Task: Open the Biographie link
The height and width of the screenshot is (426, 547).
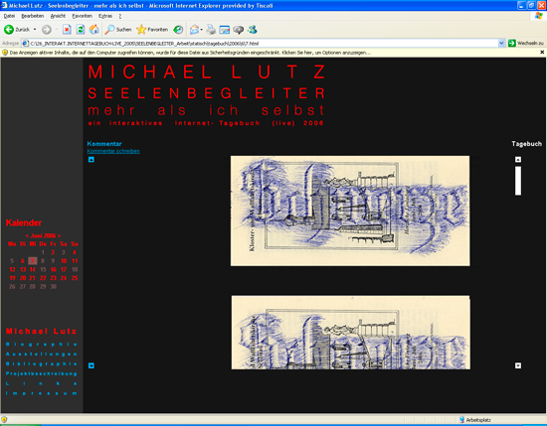Action: point(41,345)
